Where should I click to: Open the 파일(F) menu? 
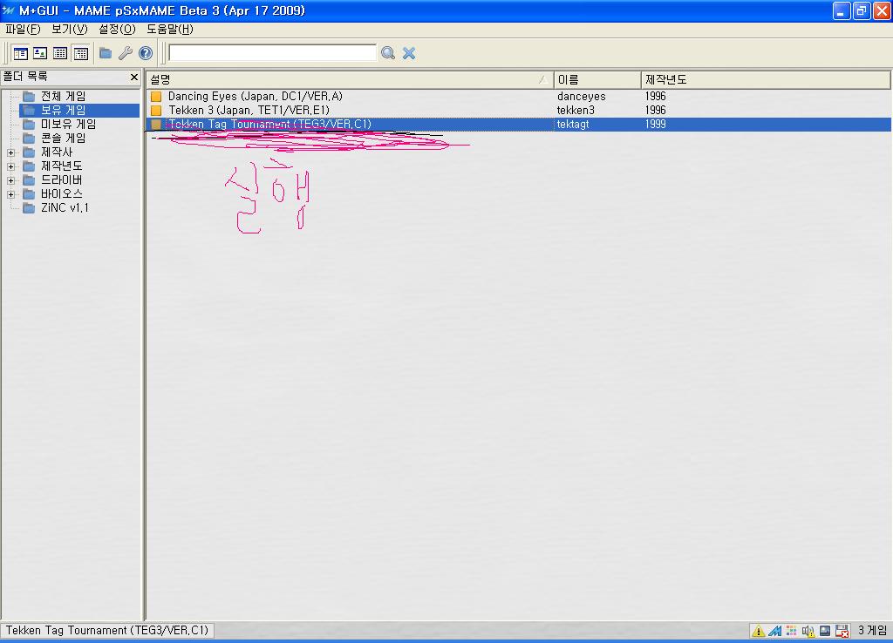tap(23, 29)
